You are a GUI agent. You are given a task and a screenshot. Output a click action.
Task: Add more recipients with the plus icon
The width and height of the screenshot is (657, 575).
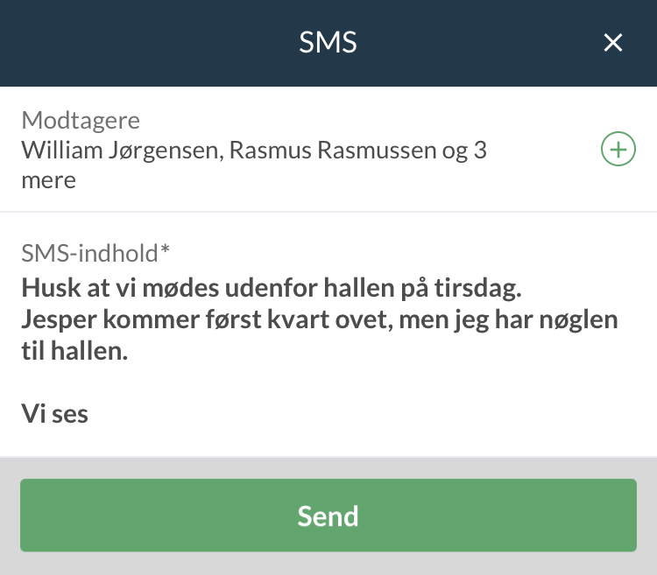(x=618, y=150)
